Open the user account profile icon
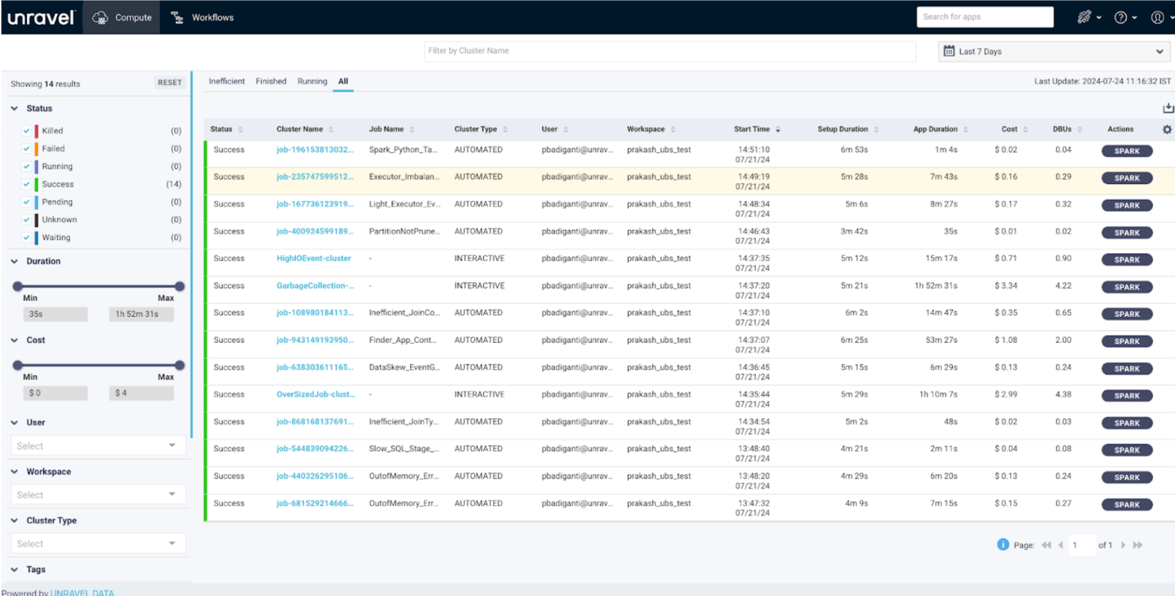The height and width of the screenshot is (596, 1175). point(1157,18)
